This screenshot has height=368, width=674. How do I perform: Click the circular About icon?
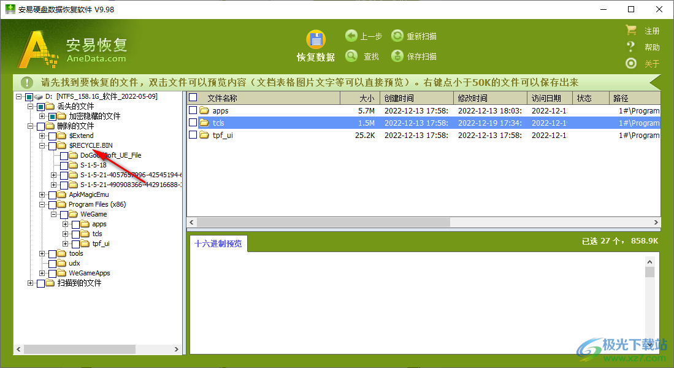631,63
